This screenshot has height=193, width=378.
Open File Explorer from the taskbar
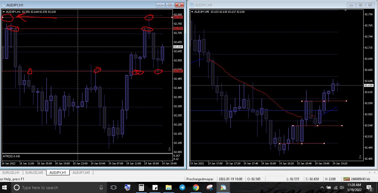point(168,188)
